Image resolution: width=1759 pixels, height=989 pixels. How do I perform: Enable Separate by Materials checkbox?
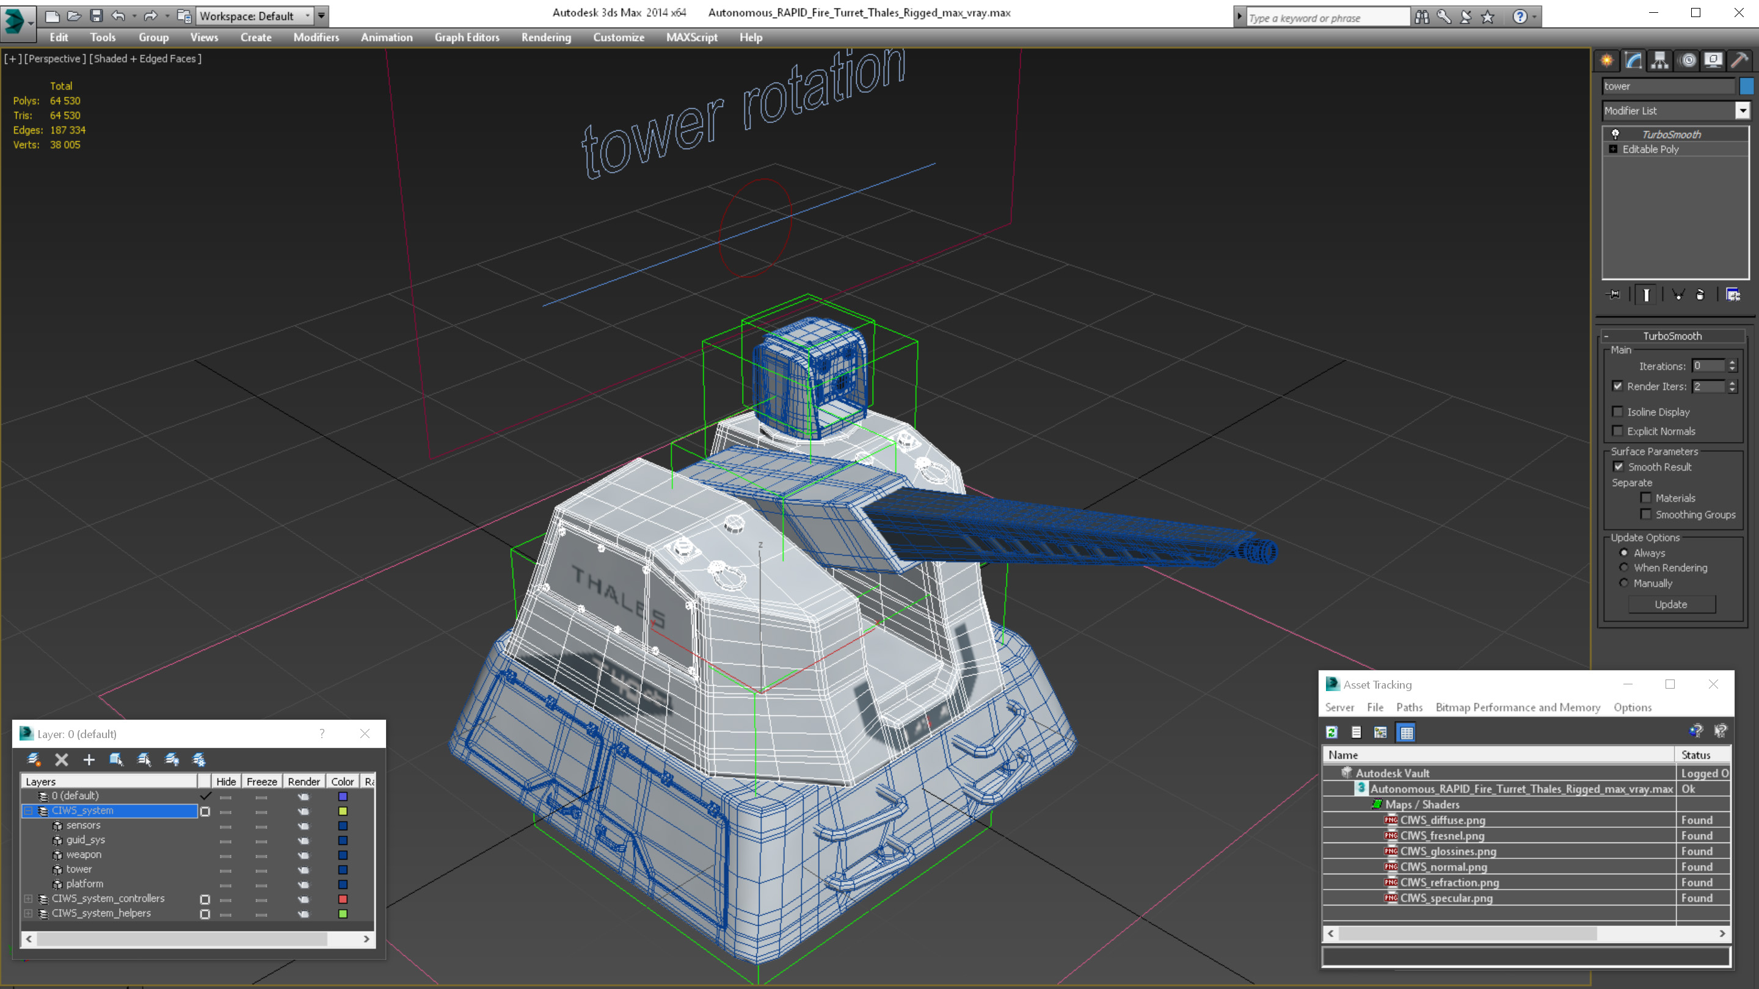click(1645, 498)
